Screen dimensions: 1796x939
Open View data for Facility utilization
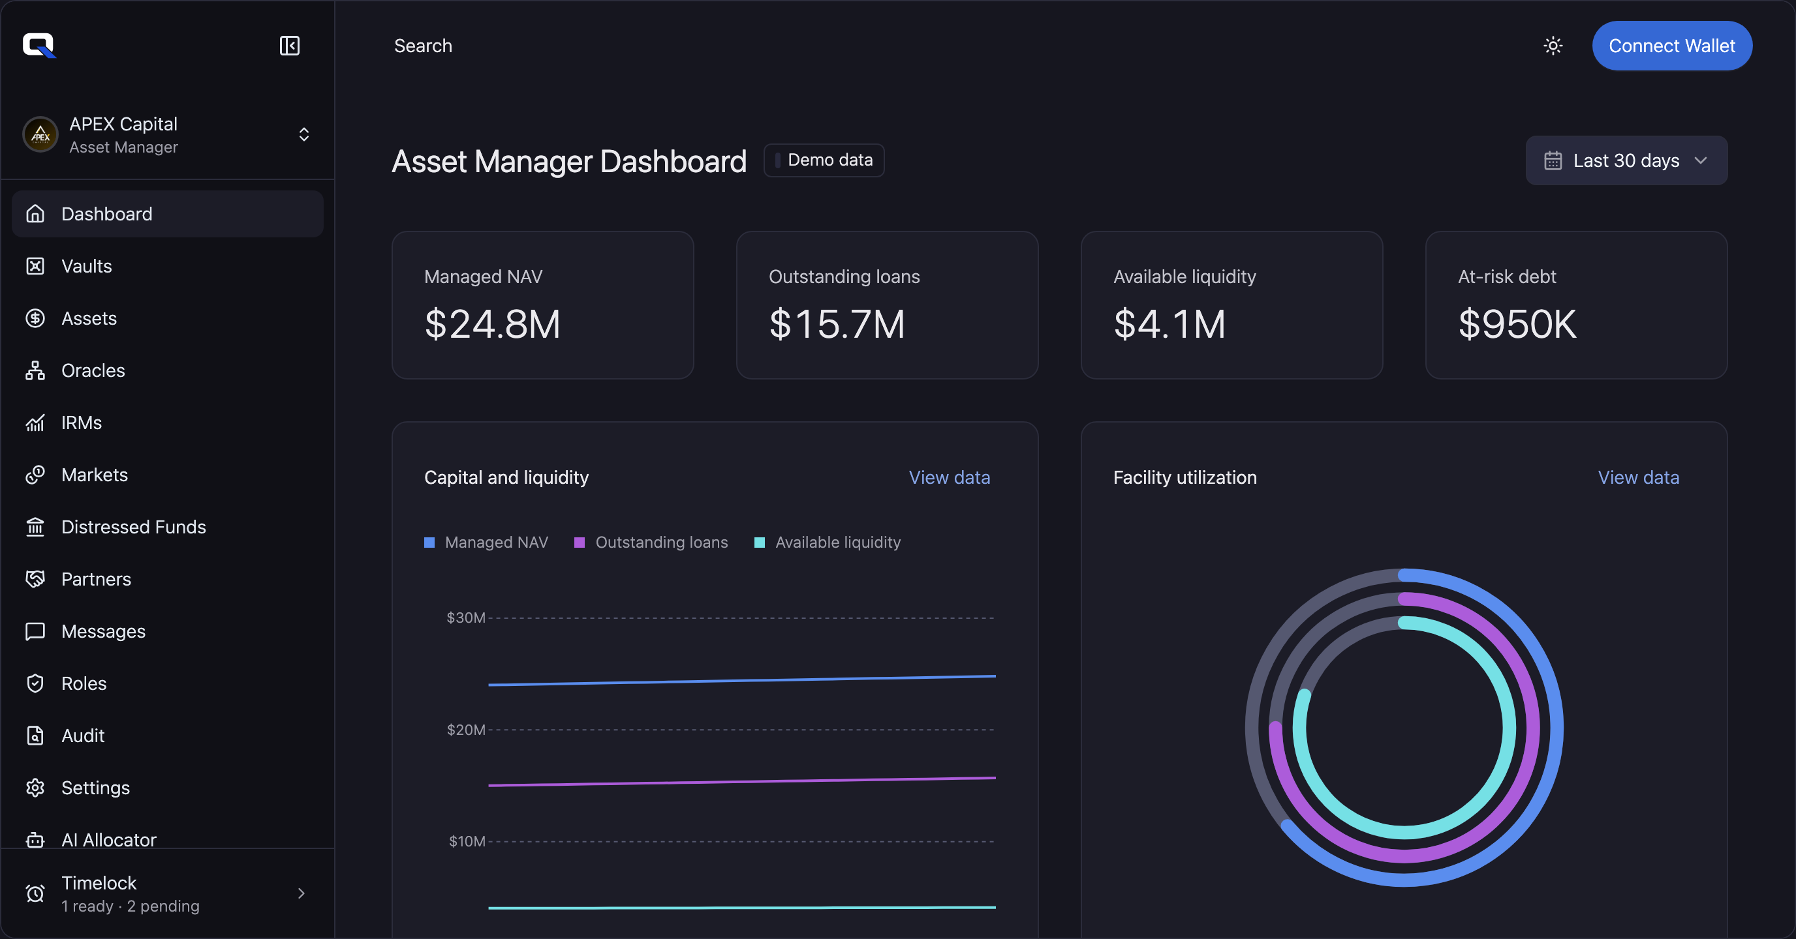1637,478
